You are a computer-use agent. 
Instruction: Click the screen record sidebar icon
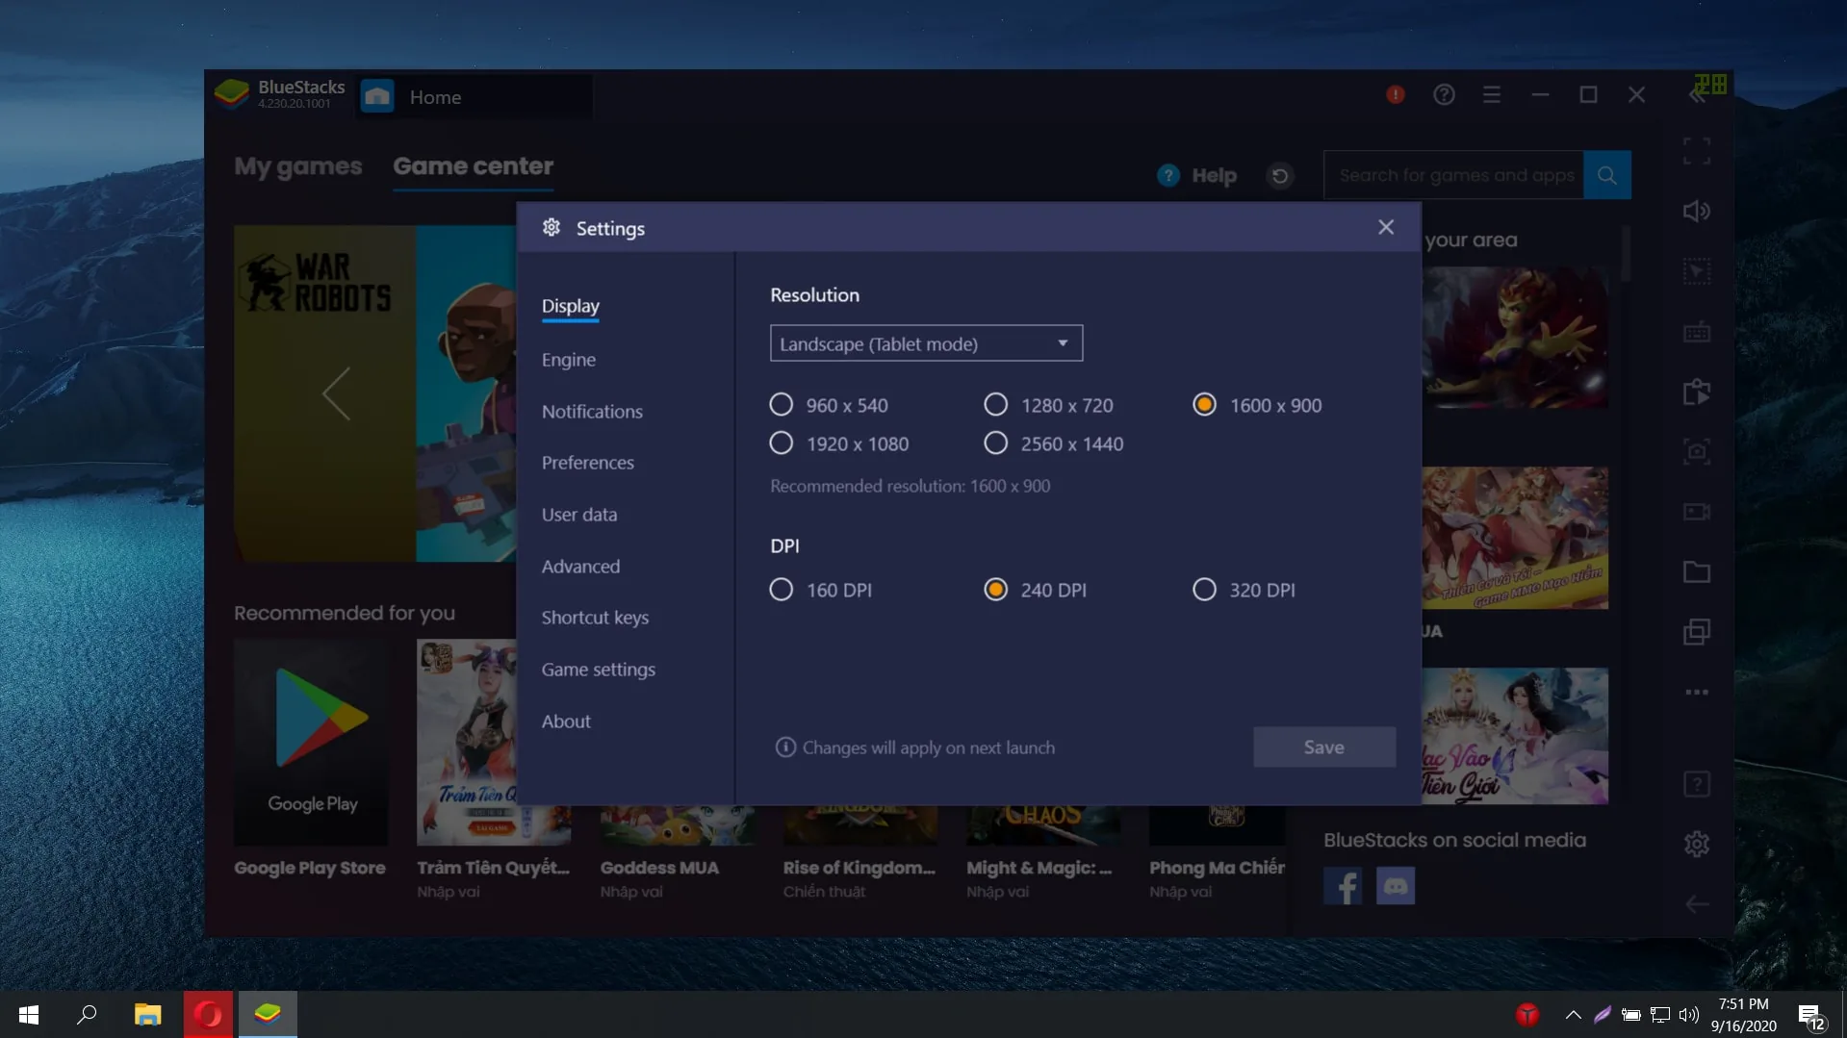pyautogui.click(x=1696, y=512)
